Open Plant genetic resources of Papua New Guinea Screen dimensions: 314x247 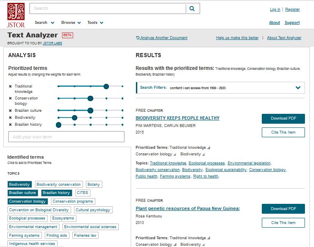pos(187,208)
